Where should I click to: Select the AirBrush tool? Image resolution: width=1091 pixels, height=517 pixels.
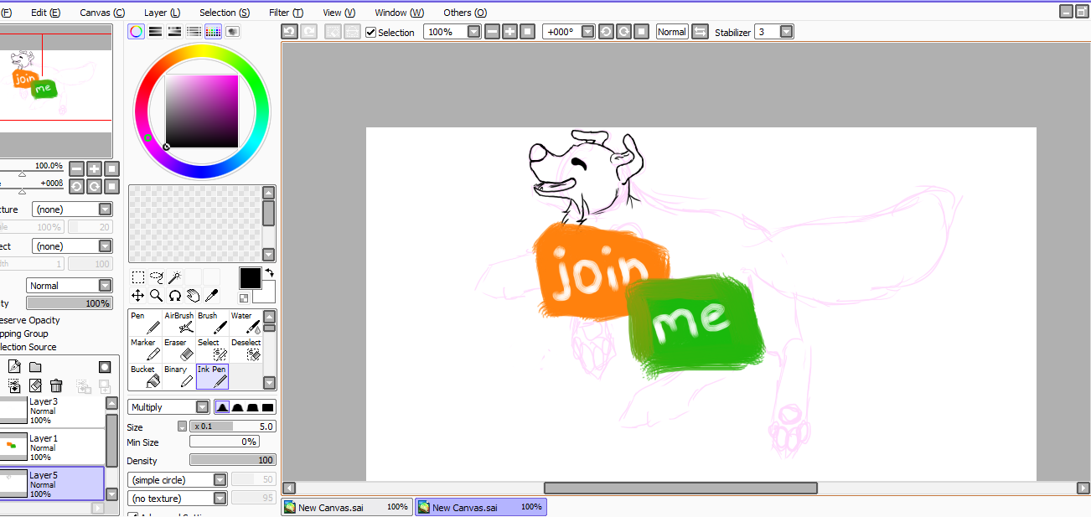click(178, 323)
